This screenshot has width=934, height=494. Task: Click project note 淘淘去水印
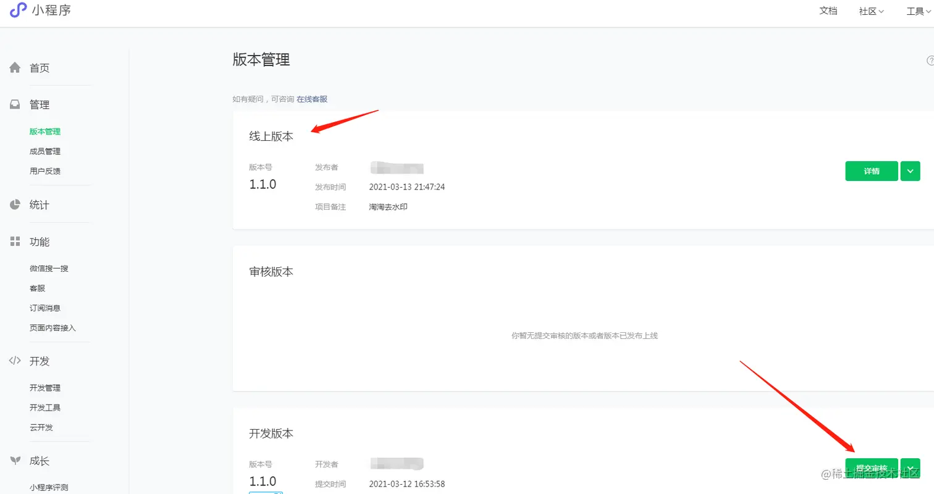[x=388, y=207]
